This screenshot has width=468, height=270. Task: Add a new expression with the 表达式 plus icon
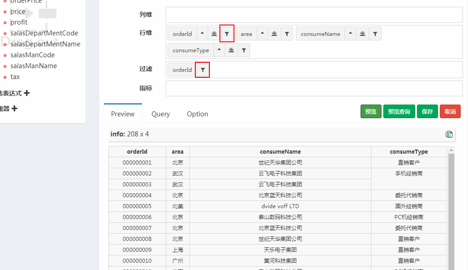coord(26,93)
